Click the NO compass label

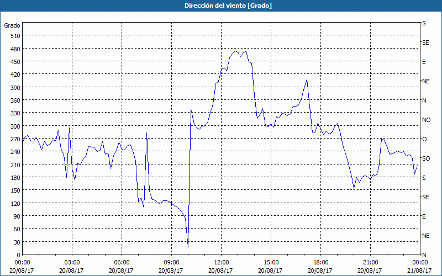(x=426, y=120)
